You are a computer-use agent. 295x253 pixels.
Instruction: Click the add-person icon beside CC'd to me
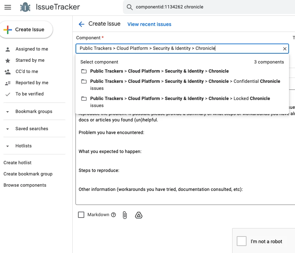[x=8, y=72]
